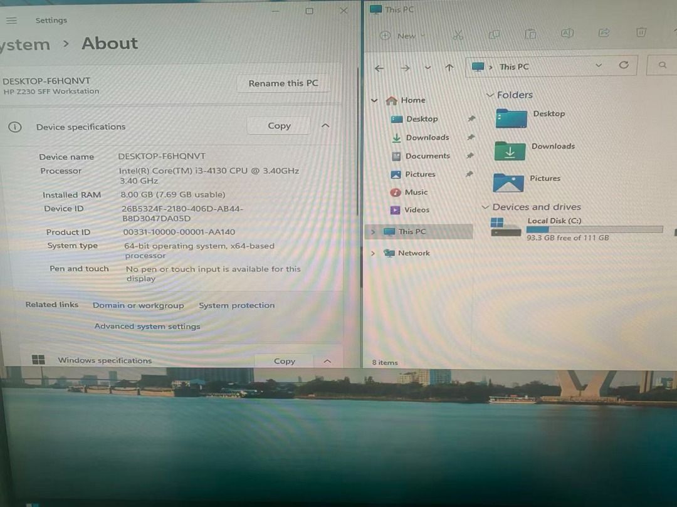
Task: Click the Product ID 00331-10000-00001-AA140 text
Action: tap(179, 232)
